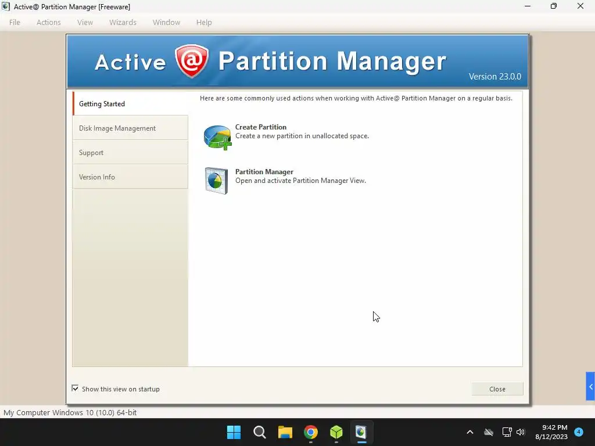The height and width of the screenshot is (446, 595).
Task: Click the network tray icon
Action: [507, 432]
